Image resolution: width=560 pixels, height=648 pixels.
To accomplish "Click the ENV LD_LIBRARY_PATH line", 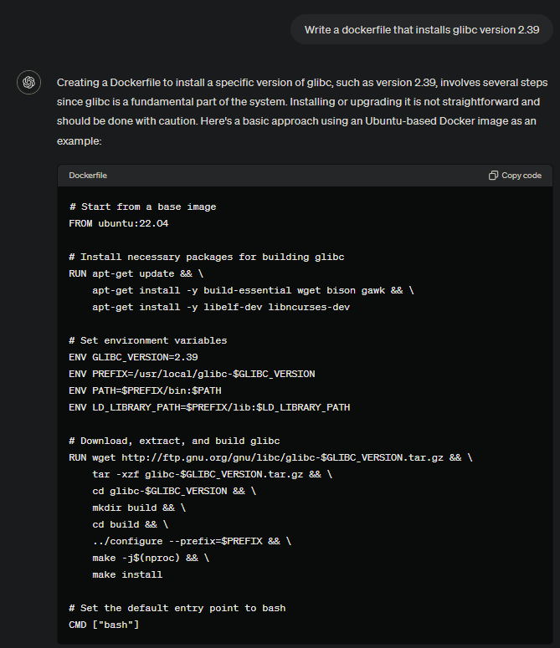I will pos(209,407).
